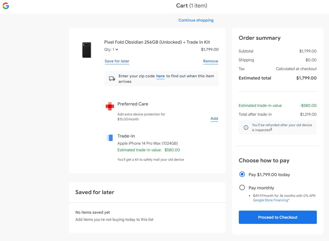Screen dimensions: 329x241
Task: Click the delivery truck icon
Action: [112, 79]
